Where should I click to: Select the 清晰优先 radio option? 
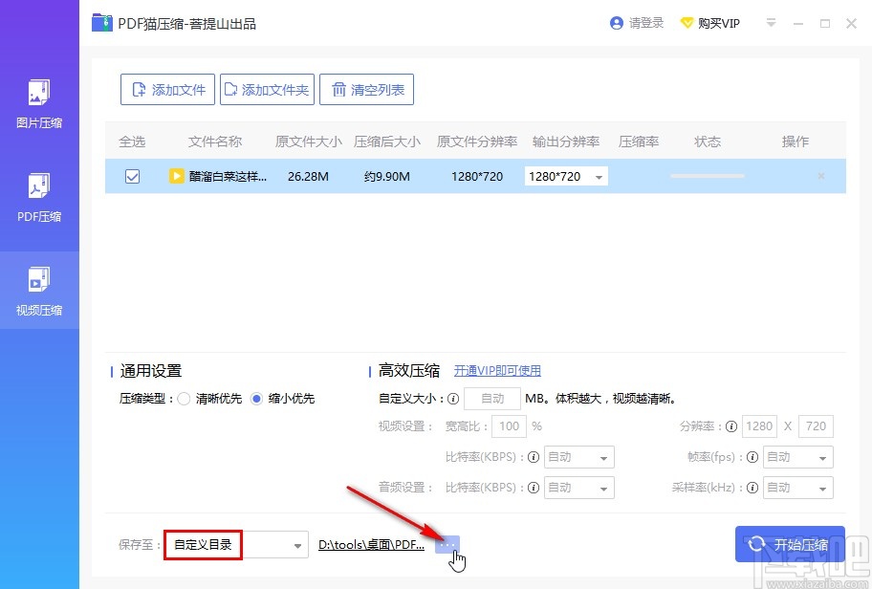[x=185, y=399]
